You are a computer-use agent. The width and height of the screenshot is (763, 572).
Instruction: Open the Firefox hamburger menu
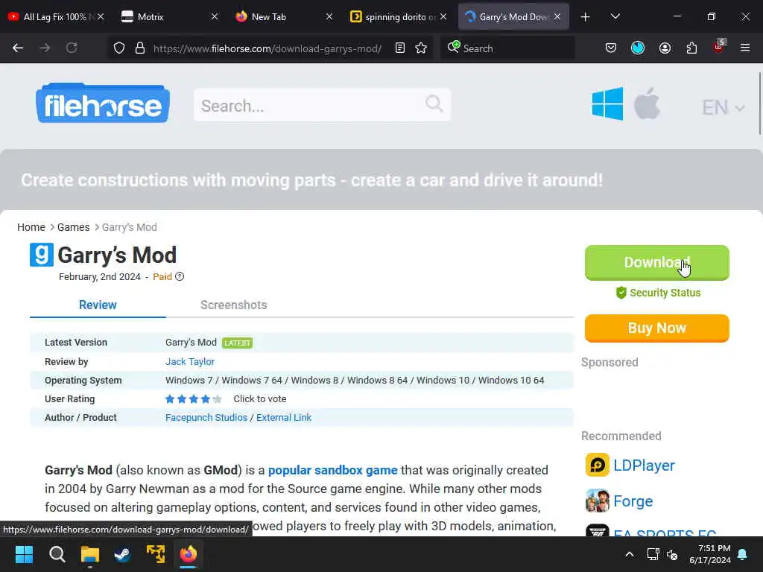click(745, 48)
